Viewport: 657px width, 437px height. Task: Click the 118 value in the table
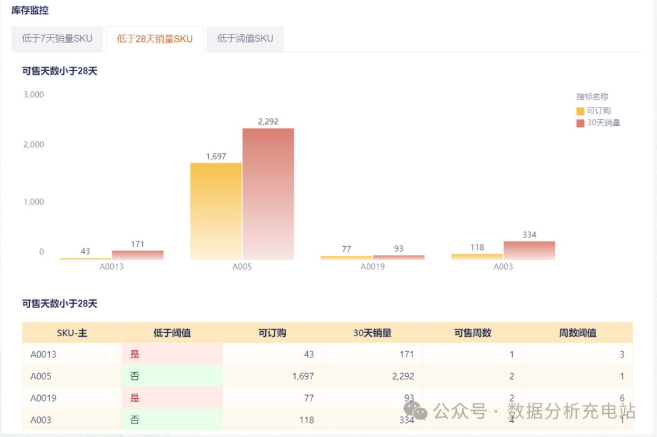307,420
